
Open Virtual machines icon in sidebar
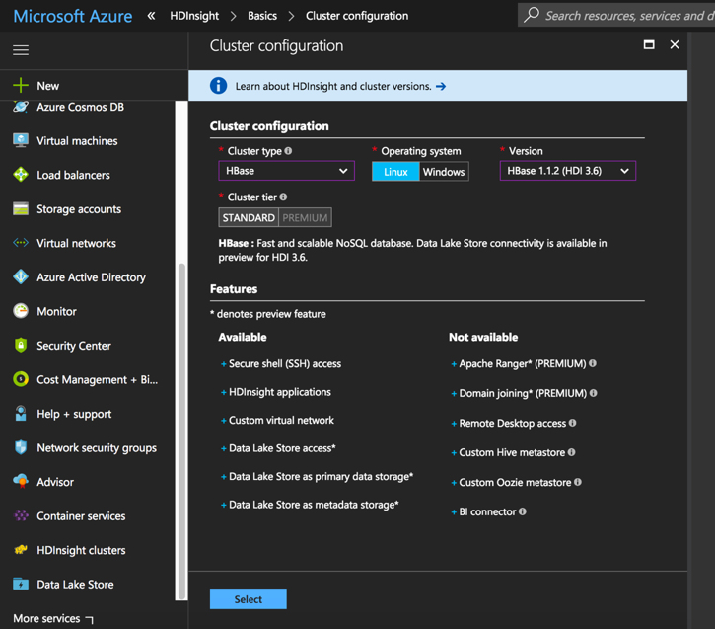tap(21, 141)
